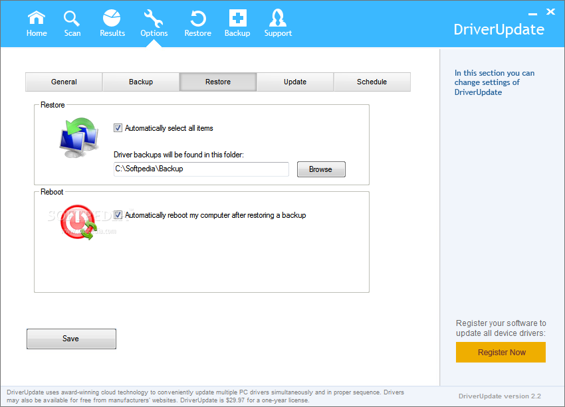Click the Restore group box label
The height and width of the screenshot is (407, 565).
pyautogui.click(x=53, y=105)
